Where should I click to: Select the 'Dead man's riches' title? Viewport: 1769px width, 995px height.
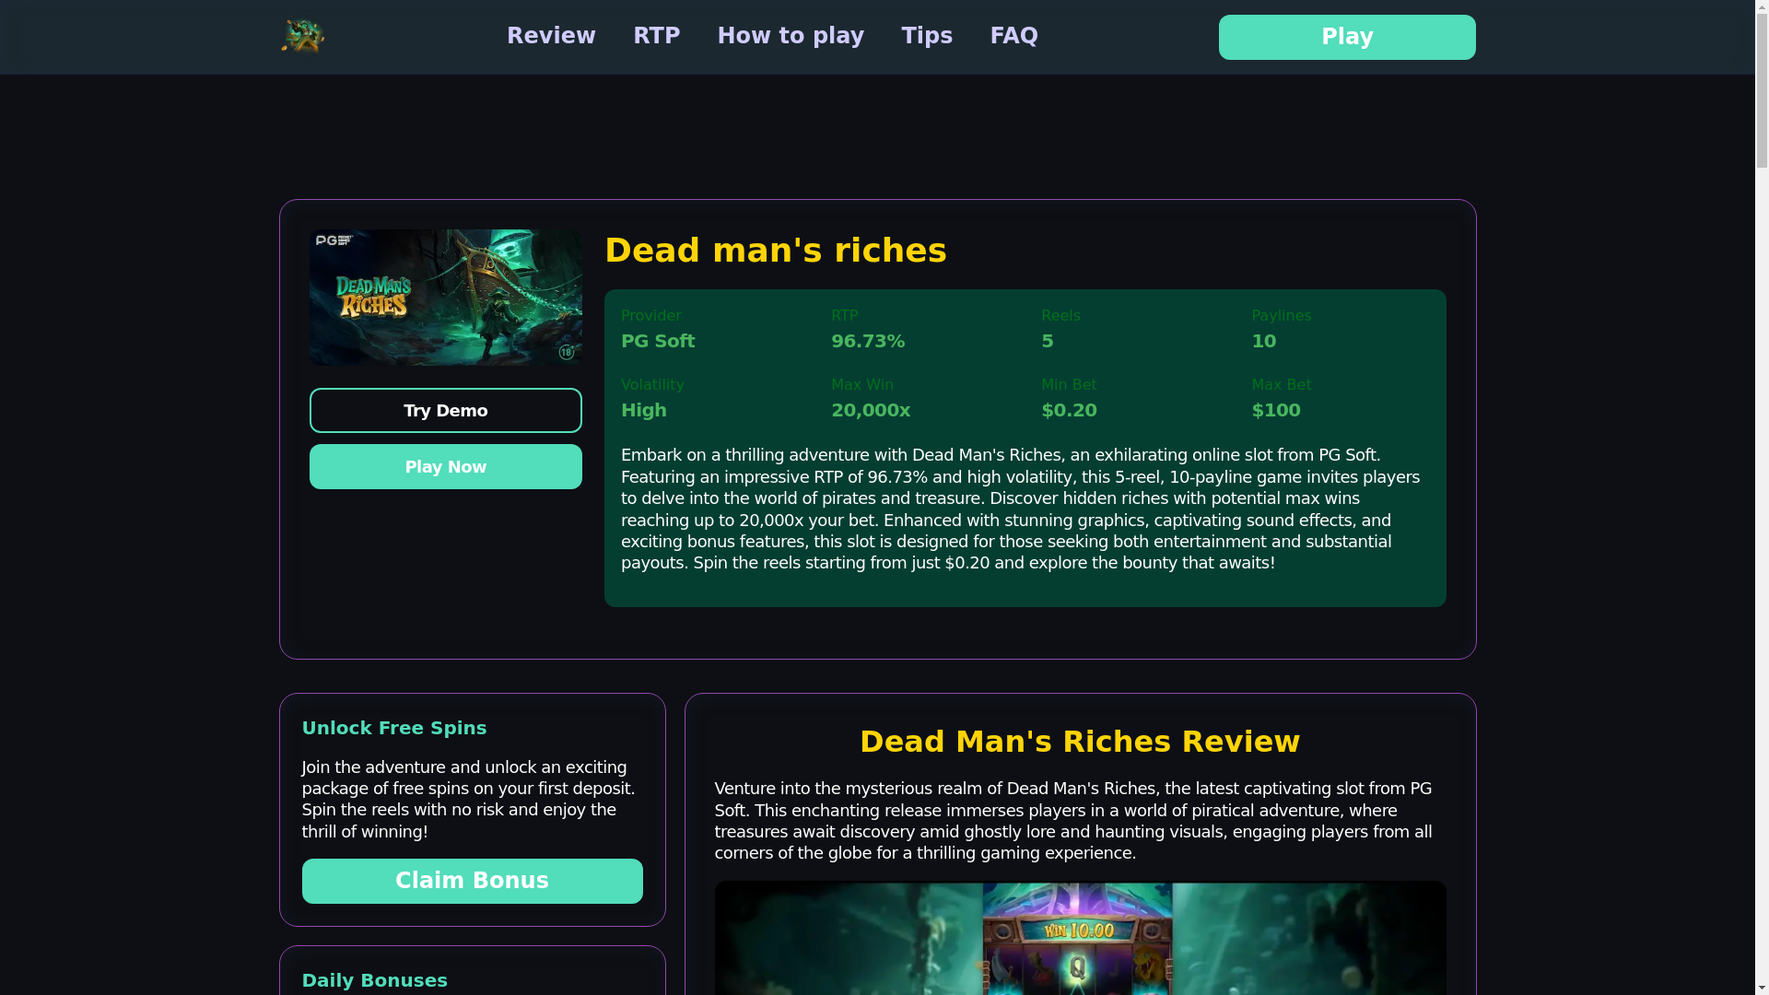pos(776,251)
